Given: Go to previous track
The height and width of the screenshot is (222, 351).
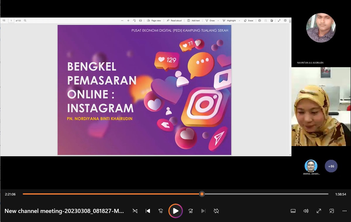Looking at the screenshot, I should click(148, 211).
